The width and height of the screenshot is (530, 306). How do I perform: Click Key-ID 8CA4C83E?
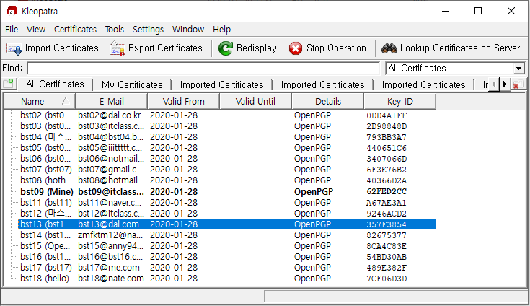pos(387,246)
